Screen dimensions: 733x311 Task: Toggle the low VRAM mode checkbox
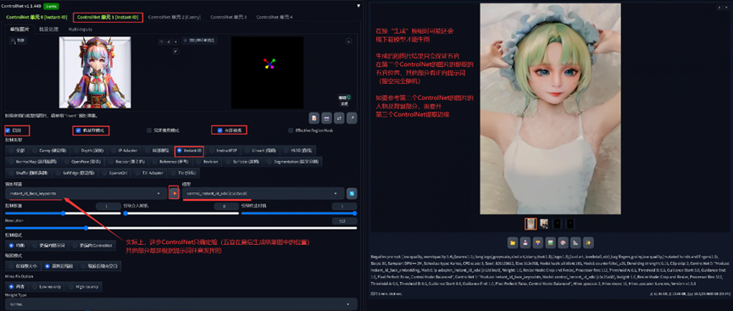point(78,131)
